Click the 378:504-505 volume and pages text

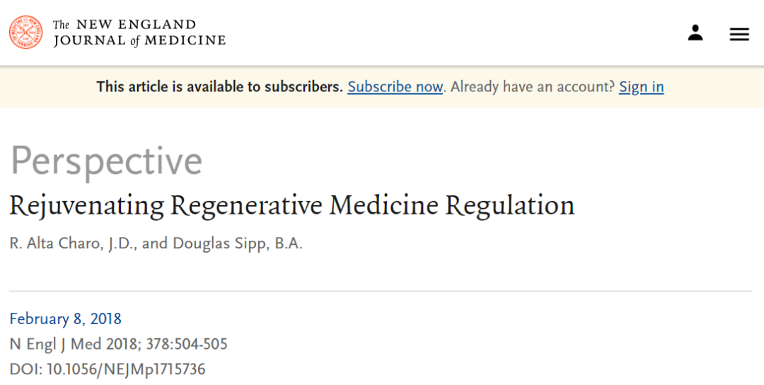pyautogui.click(x=187, y=344)
